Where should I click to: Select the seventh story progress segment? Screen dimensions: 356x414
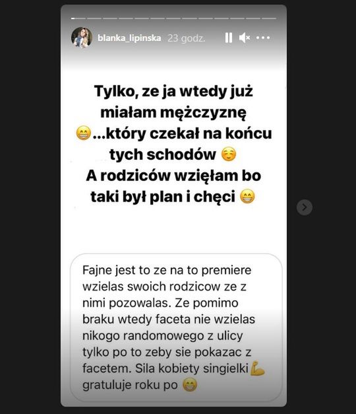[x=173, y=18]
